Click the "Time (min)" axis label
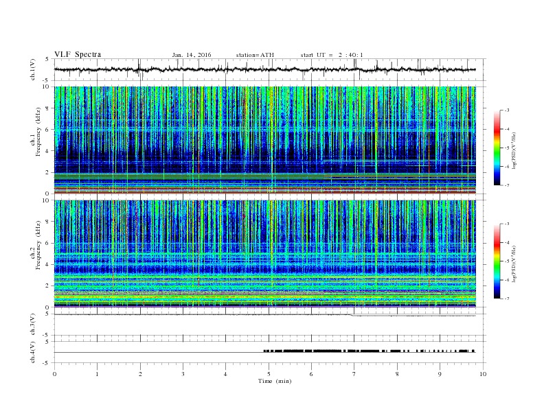This screenshot has width=544, height=420. click(275, 381)
